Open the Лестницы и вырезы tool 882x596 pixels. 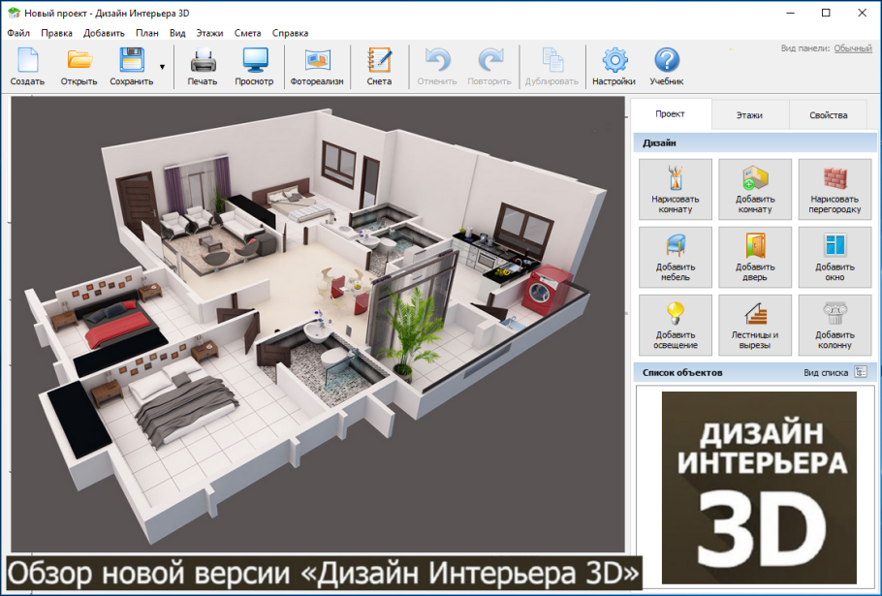(x=755, y=325)
